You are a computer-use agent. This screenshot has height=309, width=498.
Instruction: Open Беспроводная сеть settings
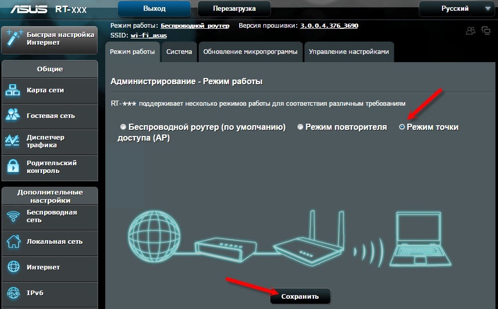point(50,217)
